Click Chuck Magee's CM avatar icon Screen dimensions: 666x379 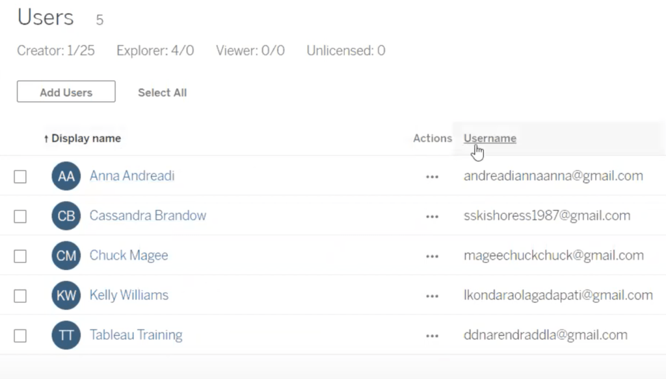tap(66, 256)
